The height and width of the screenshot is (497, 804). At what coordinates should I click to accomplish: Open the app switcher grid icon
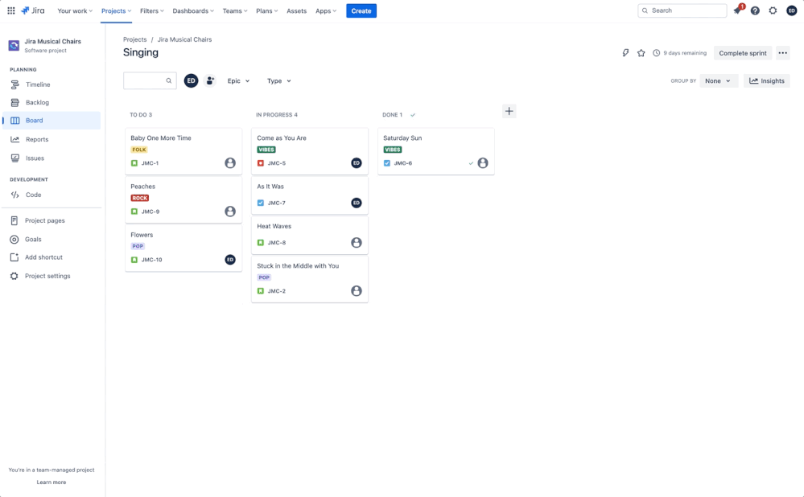(x=10, y=10)
